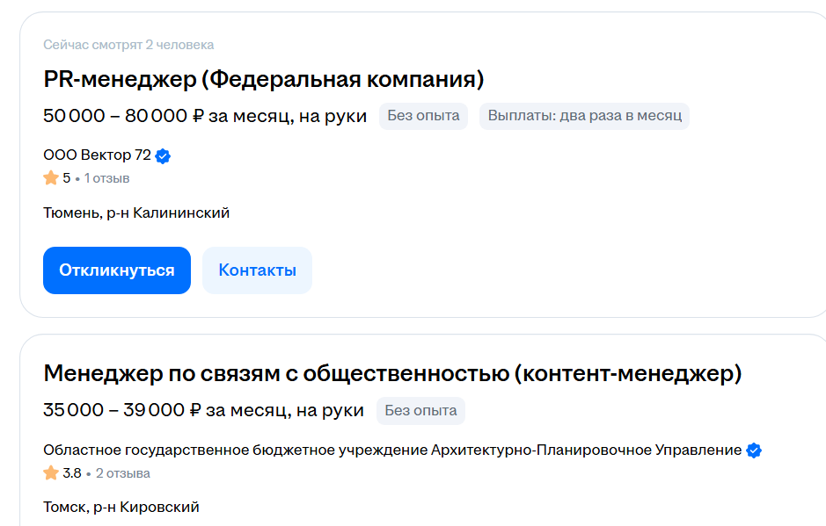The width and height of the screenshot is (826, 526).
Task: Open Менеджер по связям с общественностью vacancy
Action: 392,373
